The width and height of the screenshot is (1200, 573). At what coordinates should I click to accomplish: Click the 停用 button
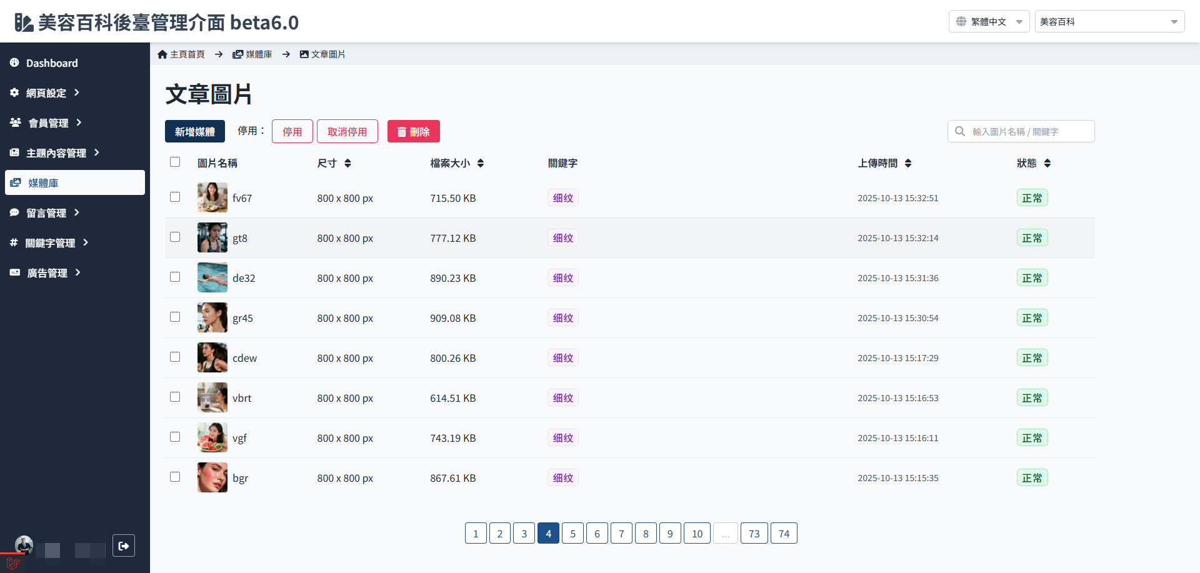(x=292, y=131)
